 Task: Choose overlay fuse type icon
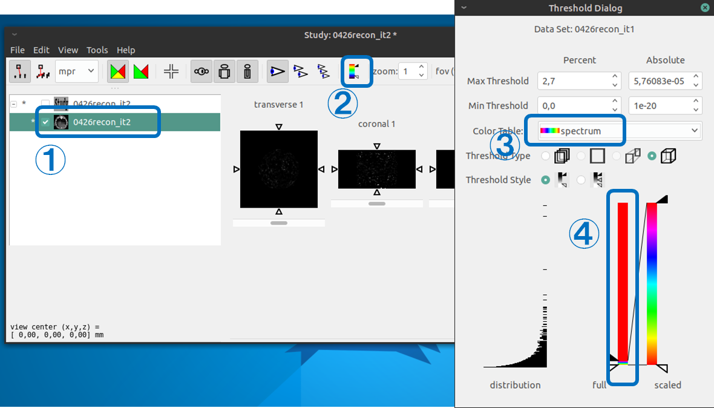click(x=141, y=71)
